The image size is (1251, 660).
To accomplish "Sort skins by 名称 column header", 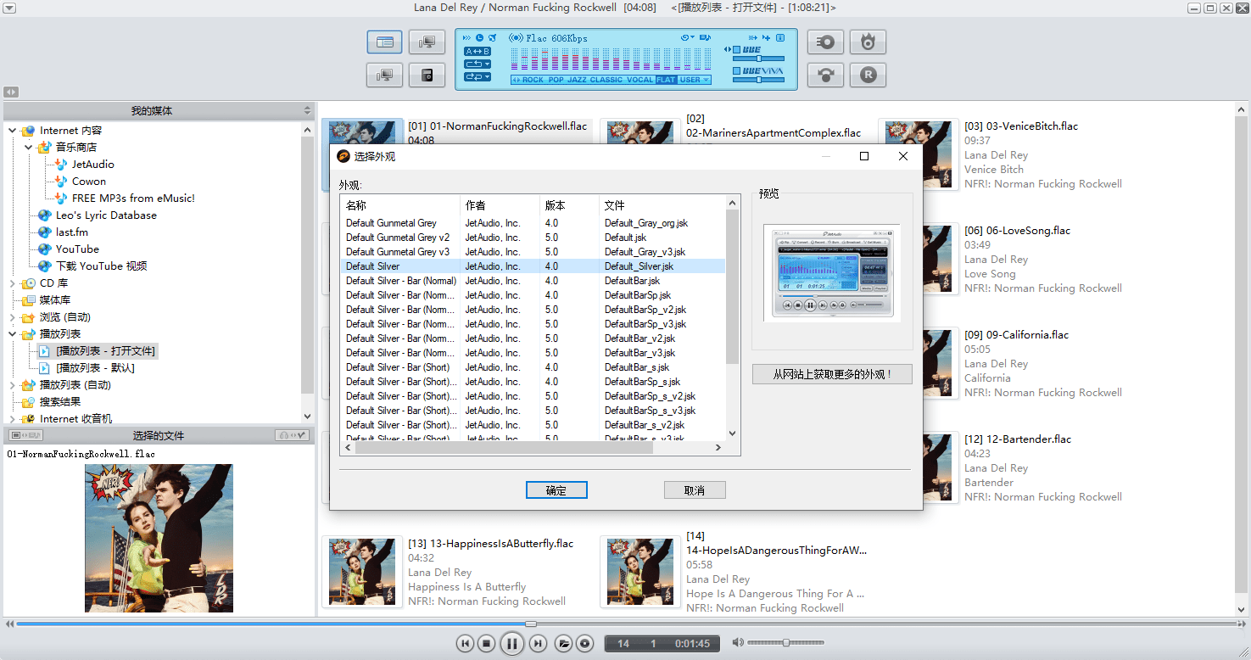I will 399,205.
